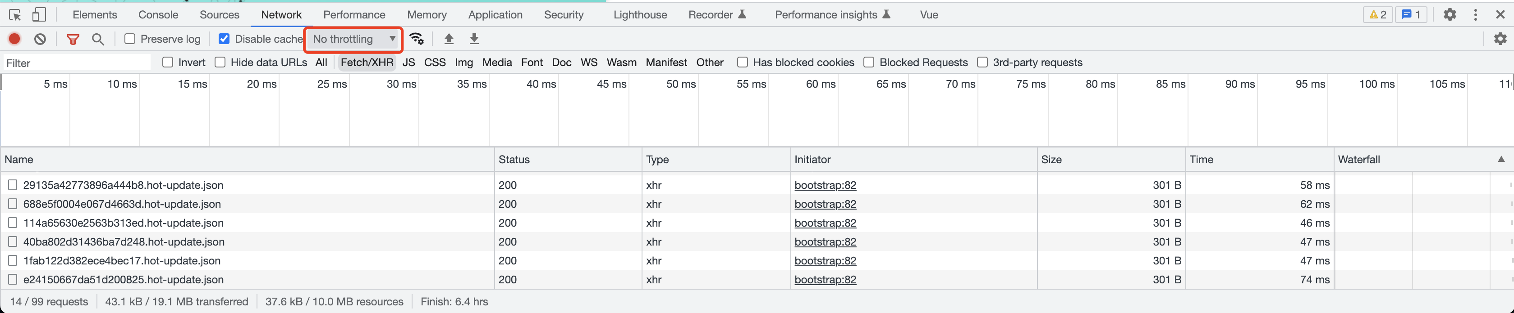Open the No throttling dropdown
This screenshot has width=1514, height=313.
[x=354, y=39]
